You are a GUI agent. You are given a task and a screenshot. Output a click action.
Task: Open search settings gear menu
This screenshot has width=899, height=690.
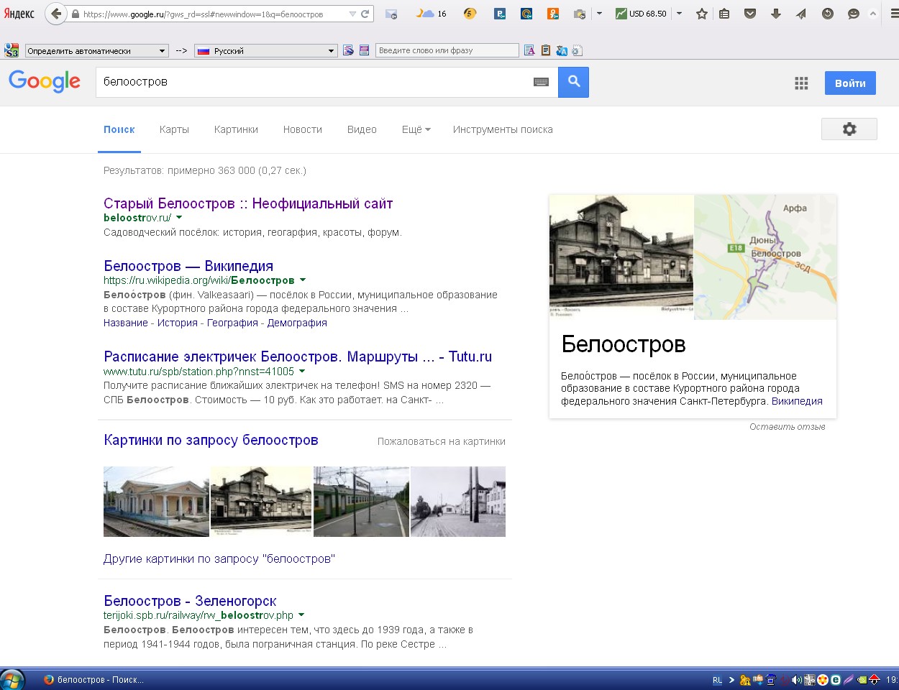pos(849,129)
